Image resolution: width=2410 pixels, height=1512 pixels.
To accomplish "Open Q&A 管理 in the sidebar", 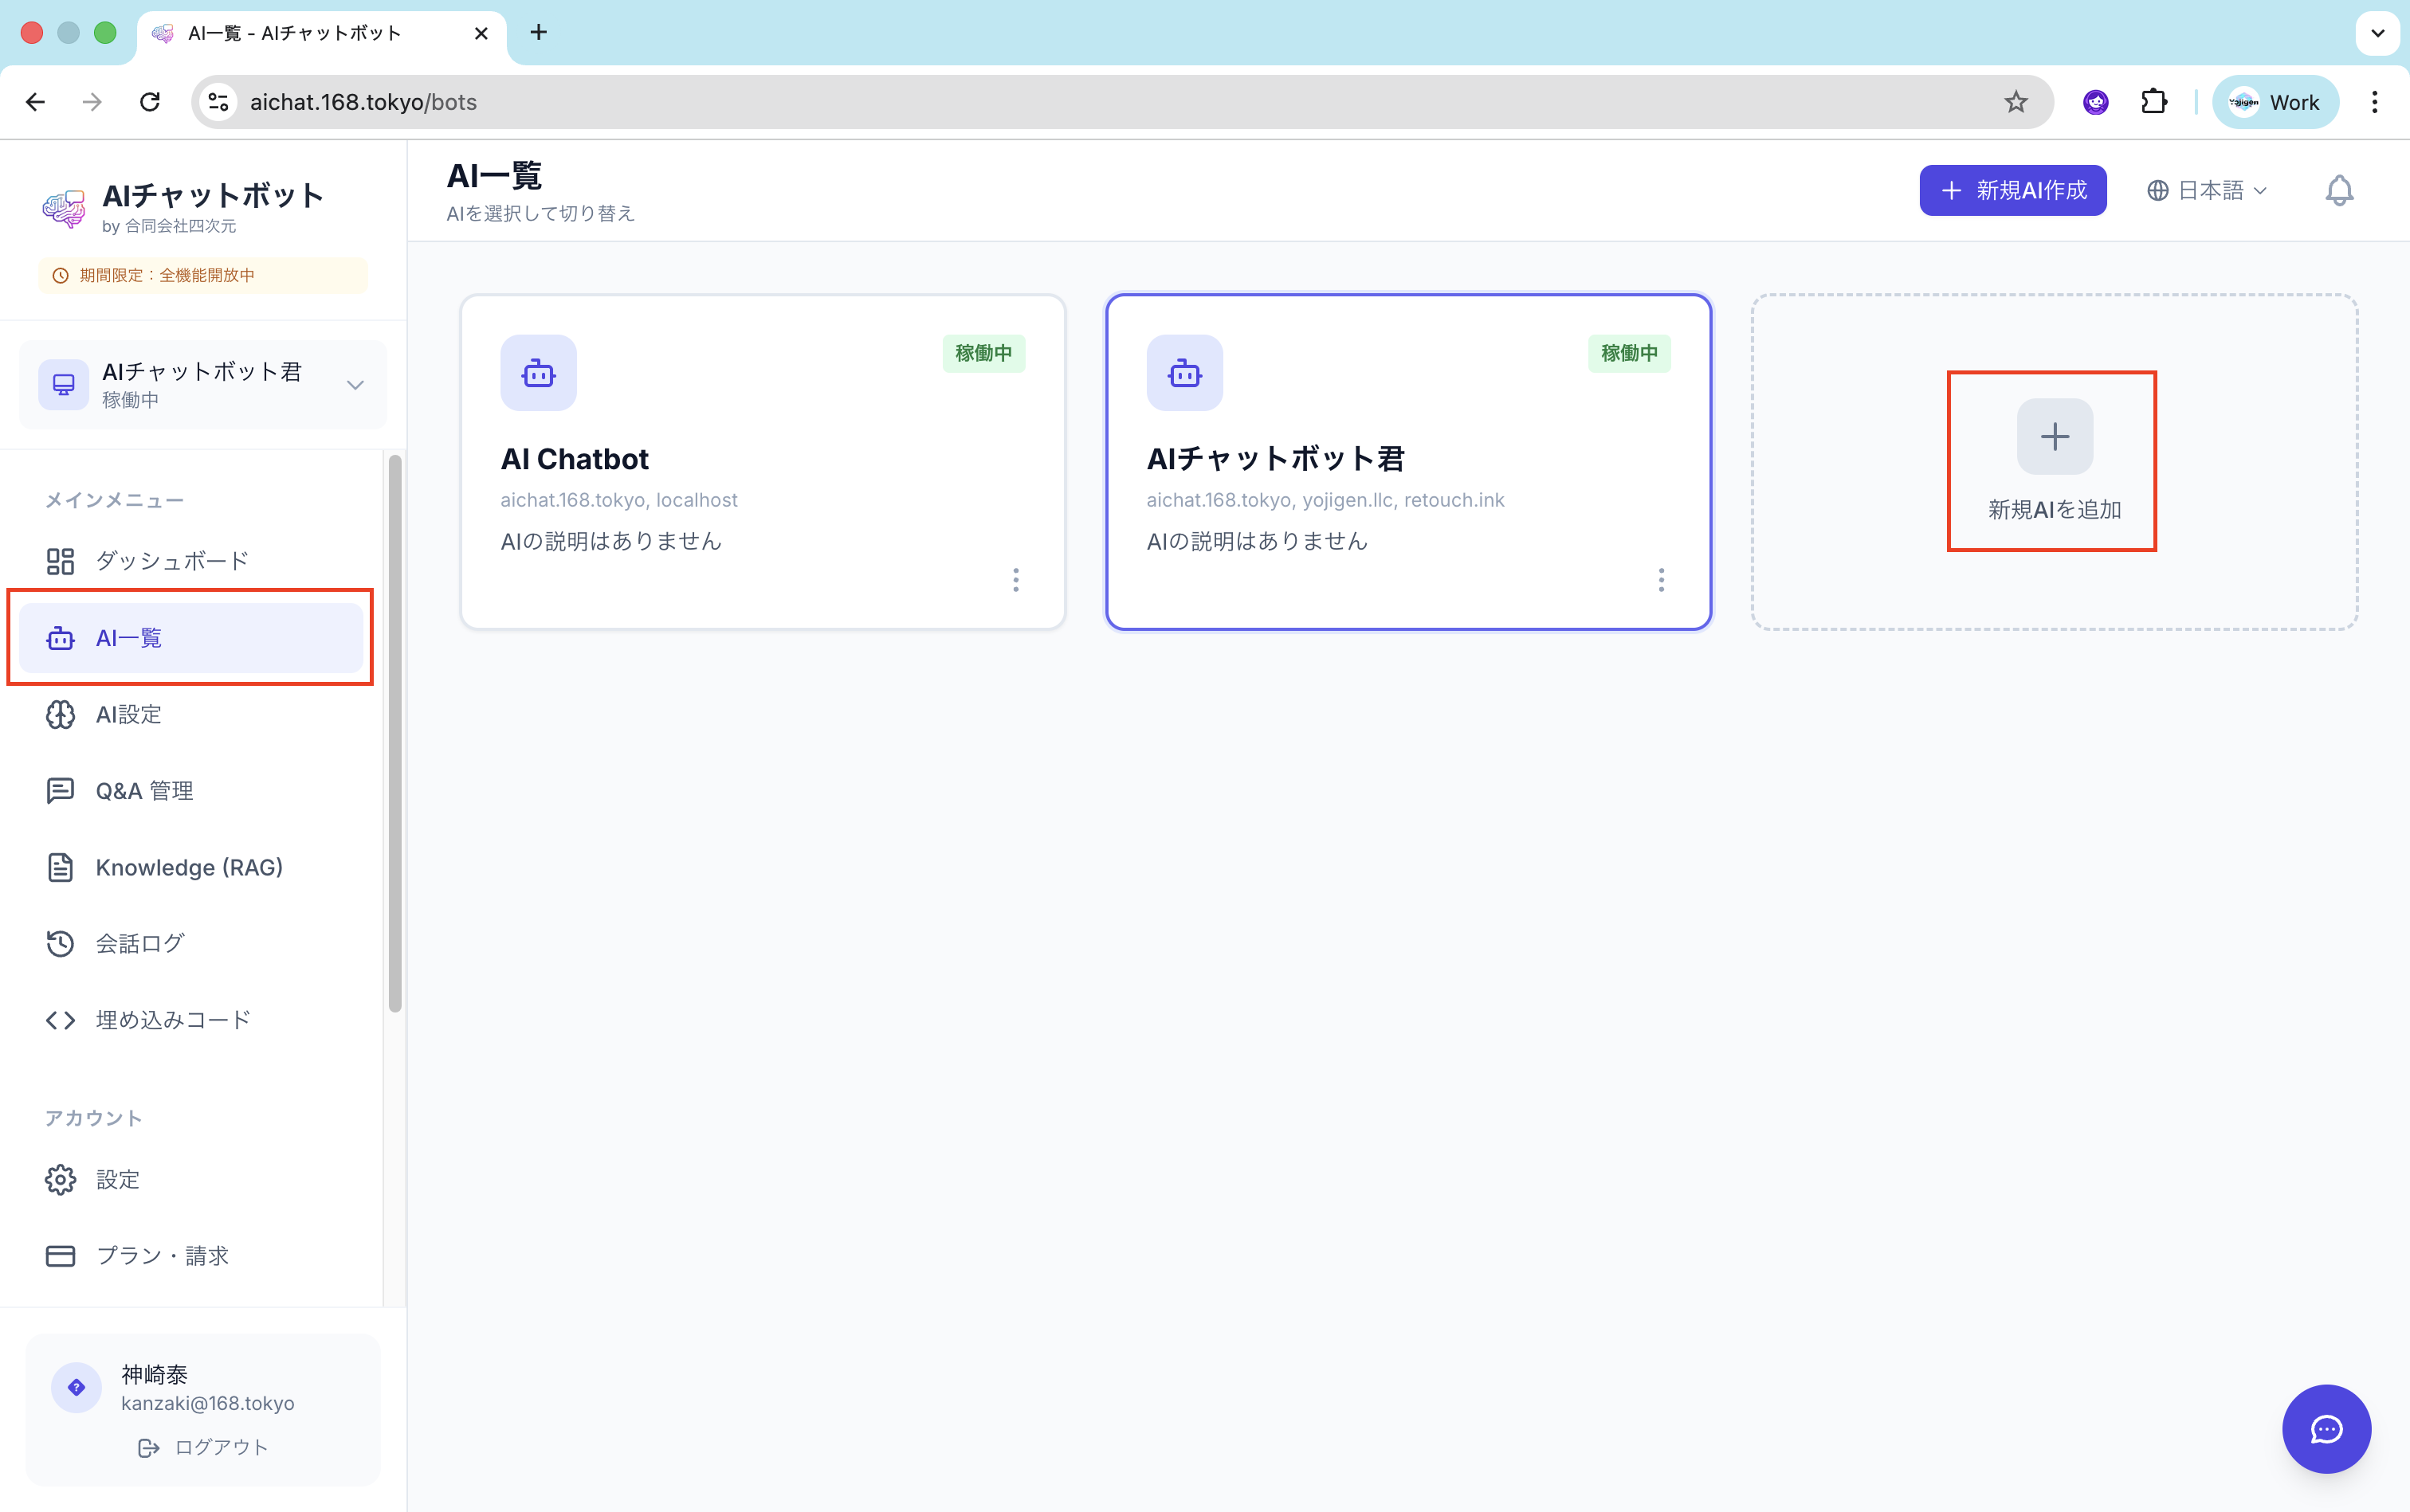I will [x=144, y=791].
